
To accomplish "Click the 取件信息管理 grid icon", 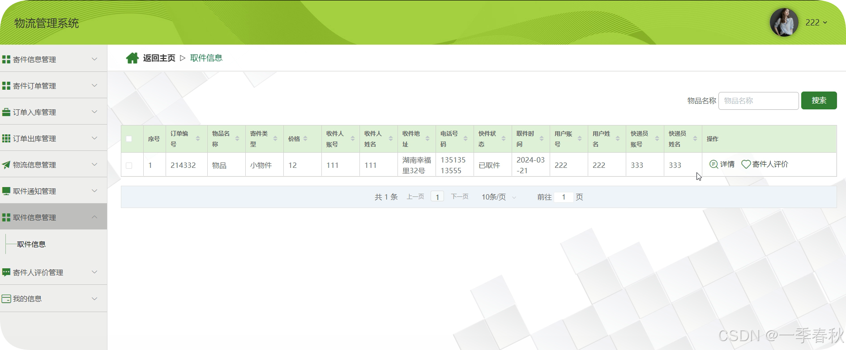I will [6, 217].
